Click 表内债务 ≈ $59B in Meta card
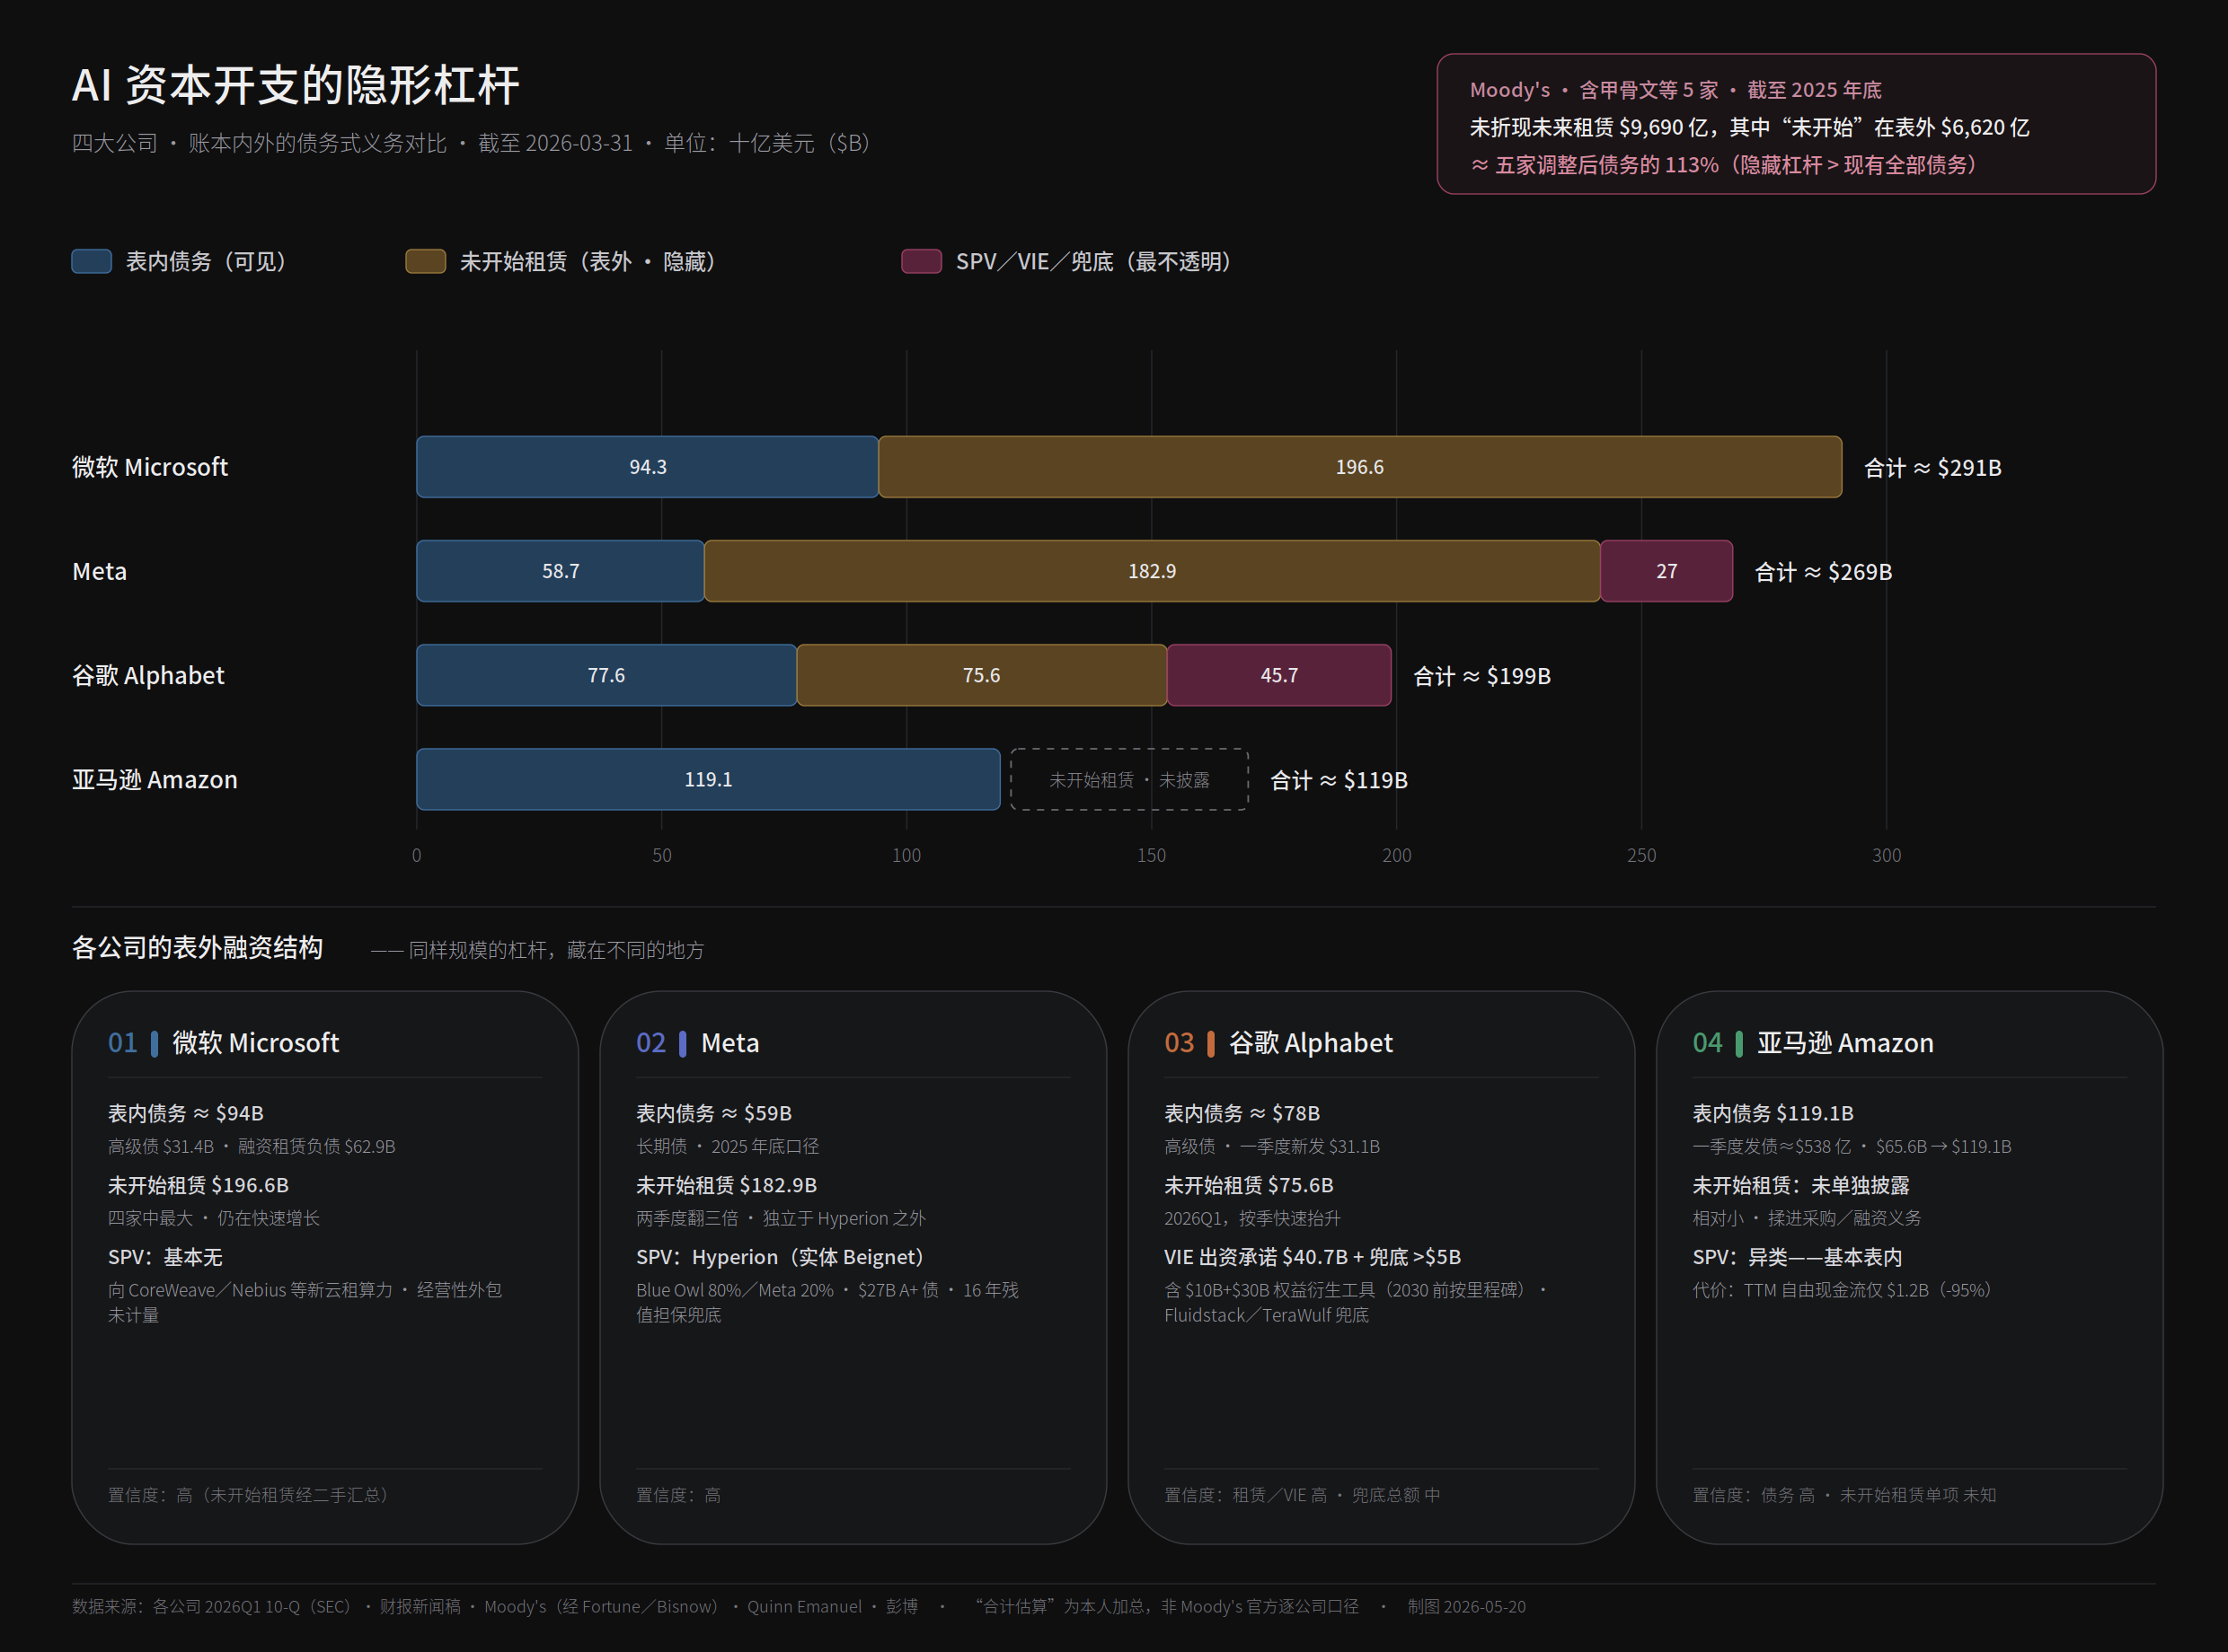Image resolution: width=2228 pixels, height=1652 pixels. [x=714, y=1113]
